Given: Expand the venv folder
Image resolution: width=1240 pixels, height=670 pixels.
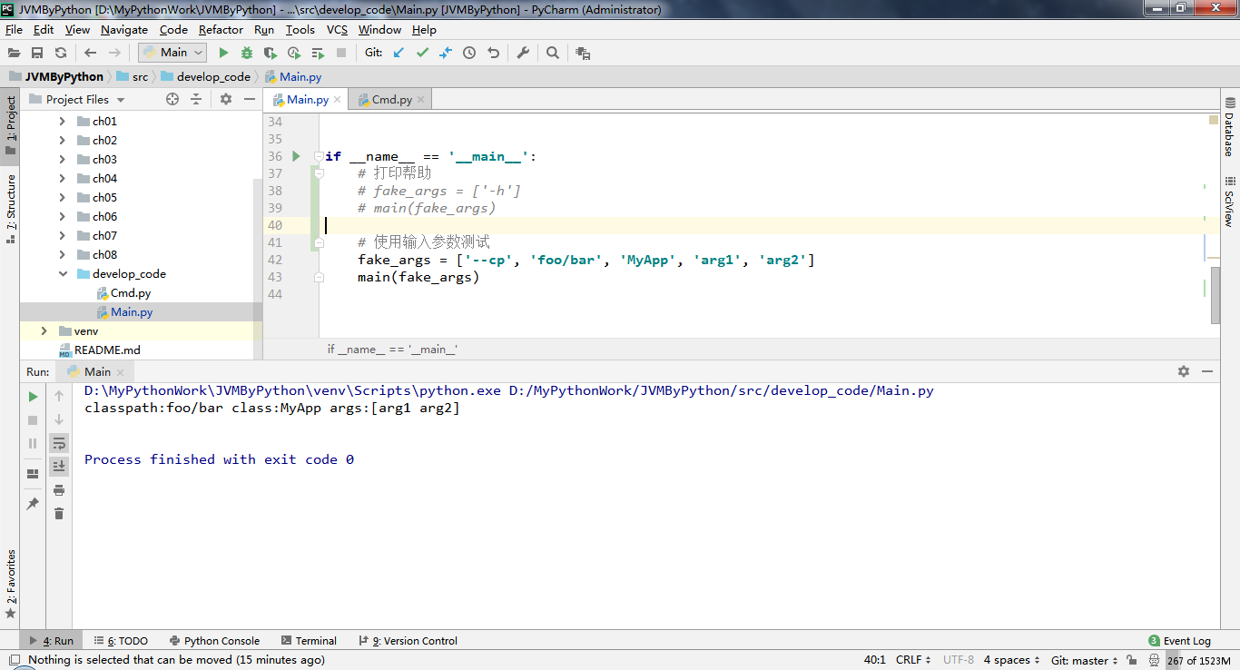Looking at the screenshot, I should pyautogui.click(x=44, y=330).
